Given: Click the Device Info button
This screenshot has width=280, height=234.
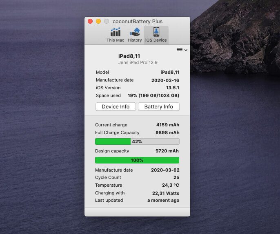Looking at the screenshot, I should (x=116, y=107).
